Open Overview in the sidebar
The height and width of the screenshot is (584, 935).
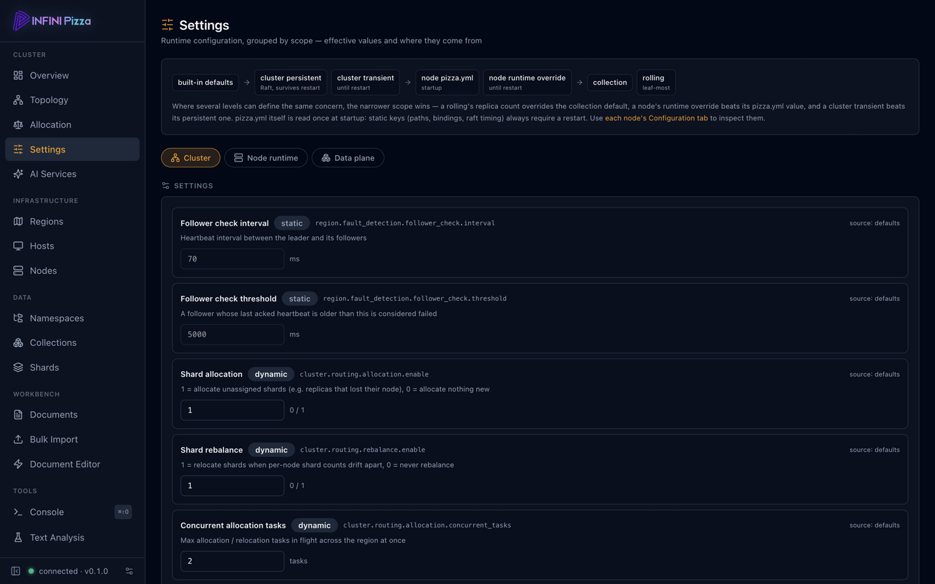point(72,75)
